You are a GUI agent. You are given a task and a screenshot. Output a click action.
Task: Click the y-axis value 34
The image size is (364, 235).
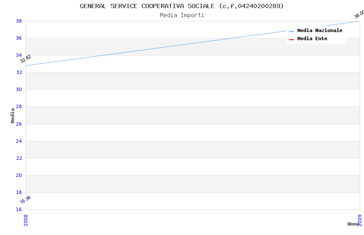[x=19, y=56]
